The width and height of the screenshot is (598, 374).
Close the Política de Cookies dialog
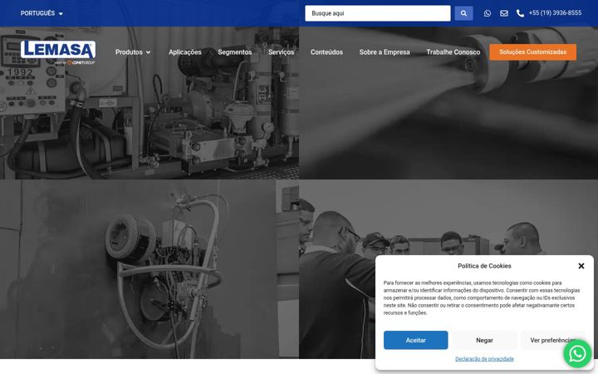coord(581,266)
